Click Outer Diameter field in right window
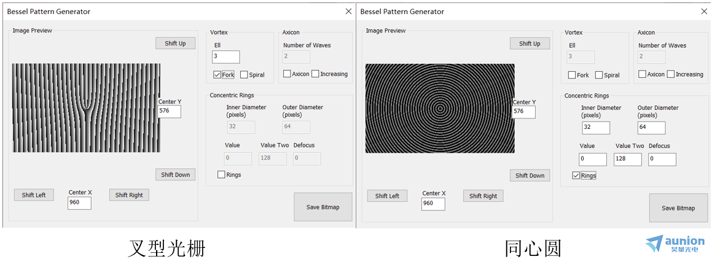The image size is (712, 259). tap(652, 128)
